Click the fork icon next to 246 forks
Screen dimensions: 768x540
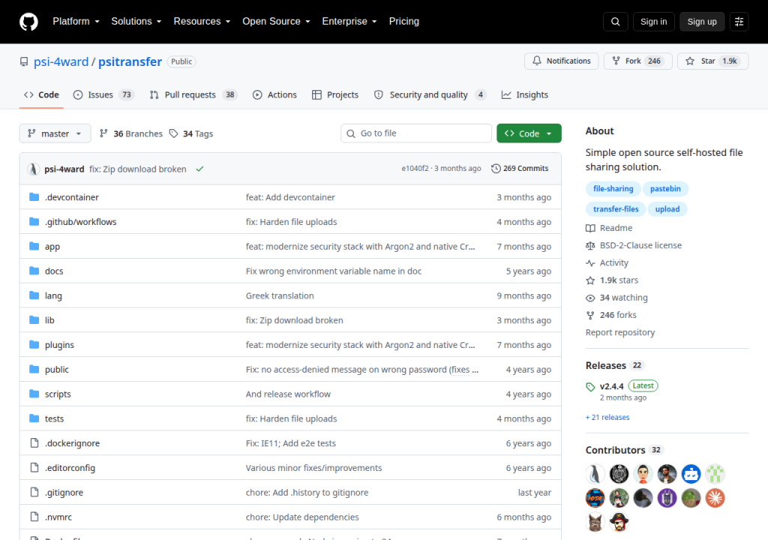tap(590, 315)
